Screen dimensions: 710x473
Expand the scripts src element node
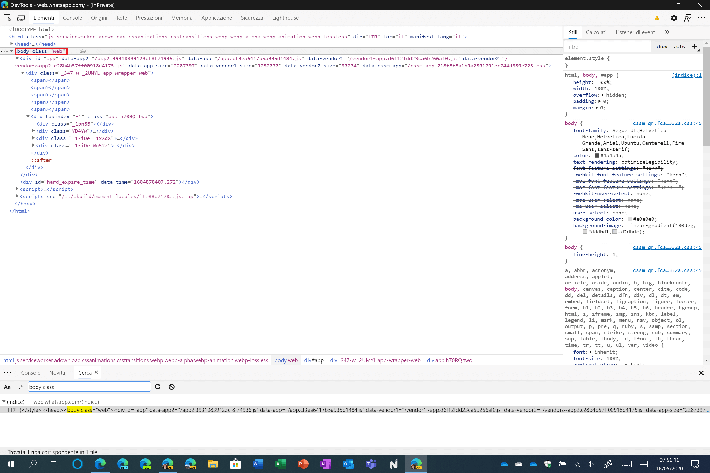point(17,196)
